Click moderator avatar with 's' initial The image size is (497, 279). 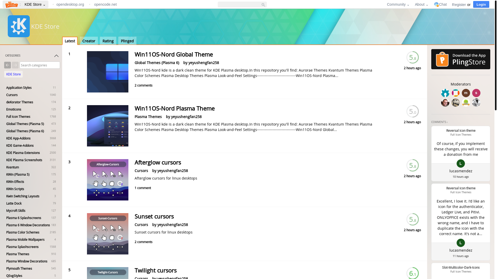(x=476, y=93)
